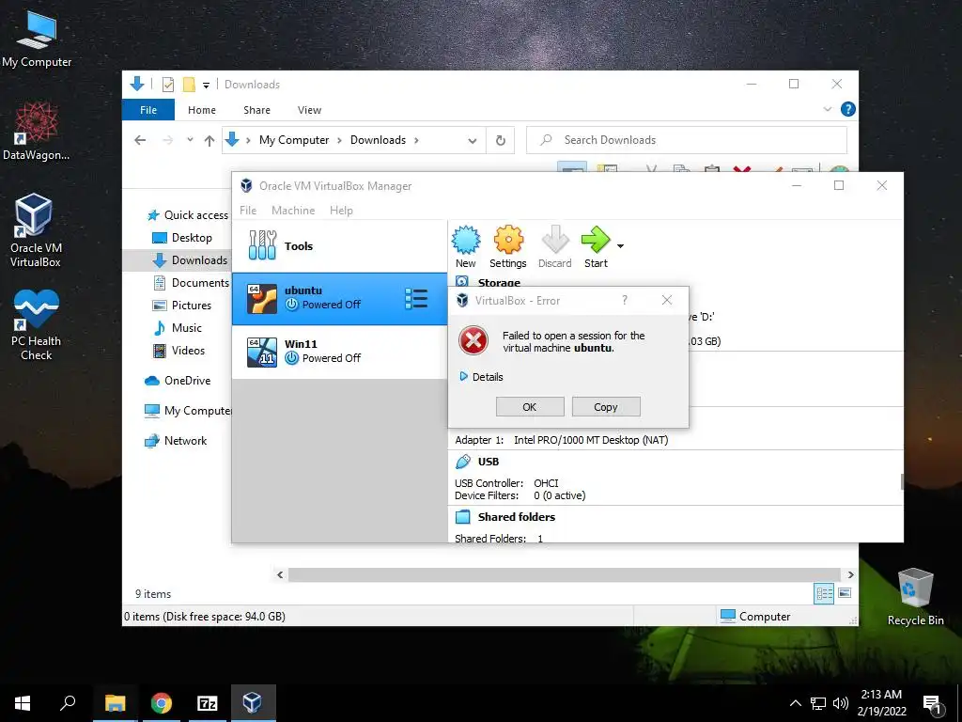Viewport: 962px width, 722px height.
Task: Click the Search Downloads field
Action: coord(687,140)
